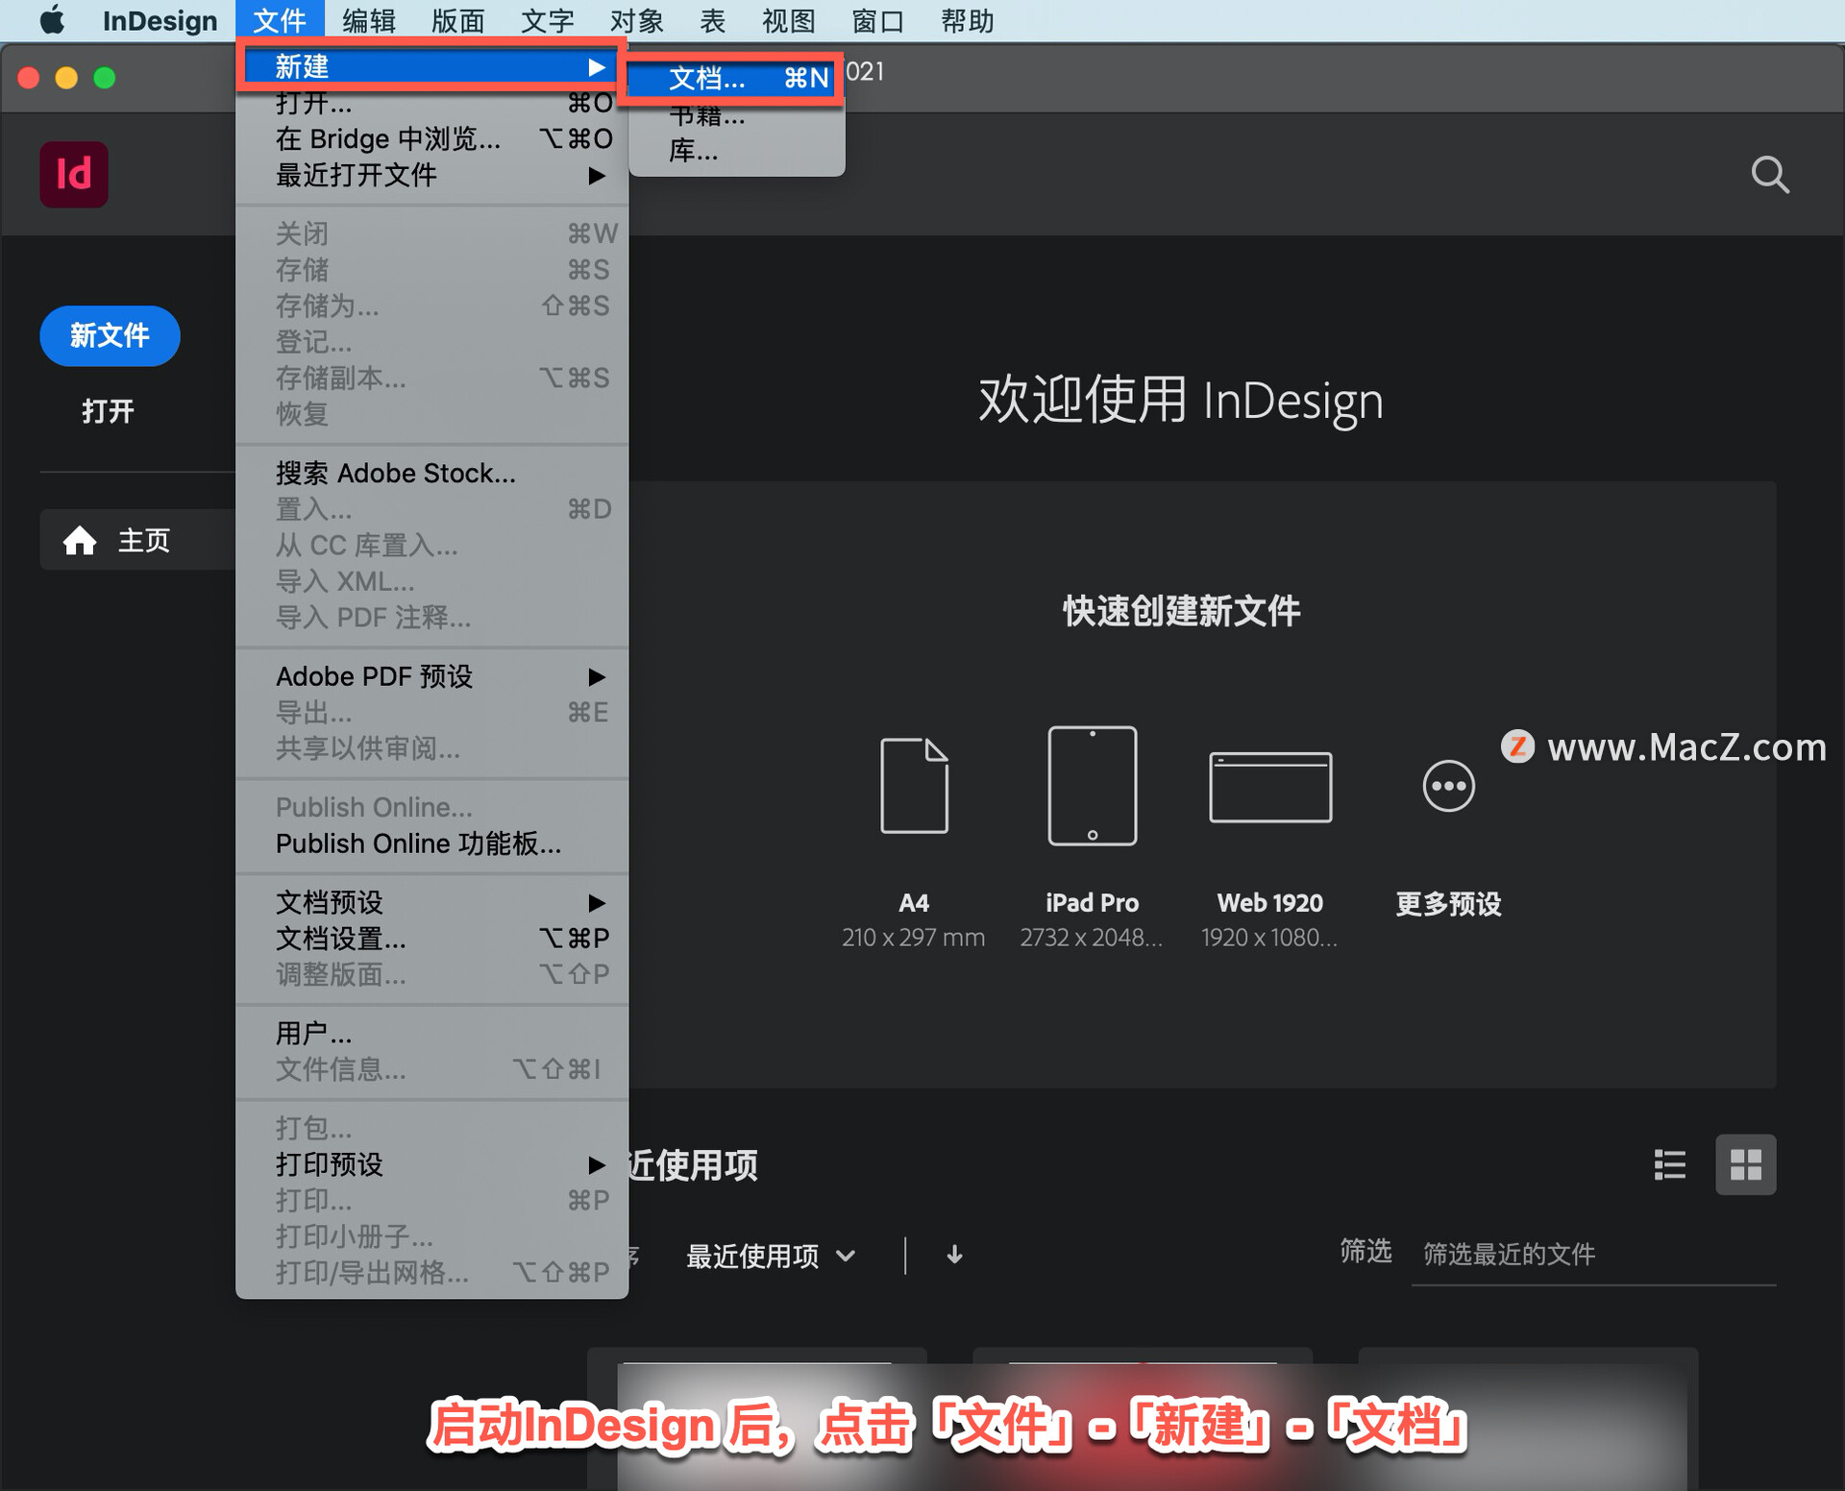Open the 最近使用项 sort dropdown
The width and height of the screenshot is (1845, 1491).
pyautogui.click(x=771, y=1256)
